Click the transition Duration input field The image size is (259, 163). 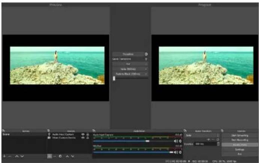pyautogui.click(x=205, y=144)
